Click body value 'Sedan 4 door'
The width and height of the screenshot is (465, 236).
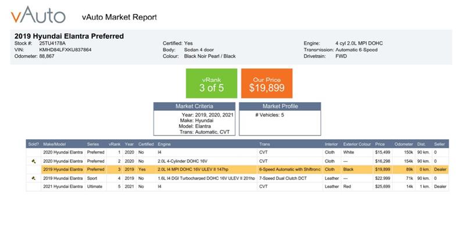coord(199,50)
